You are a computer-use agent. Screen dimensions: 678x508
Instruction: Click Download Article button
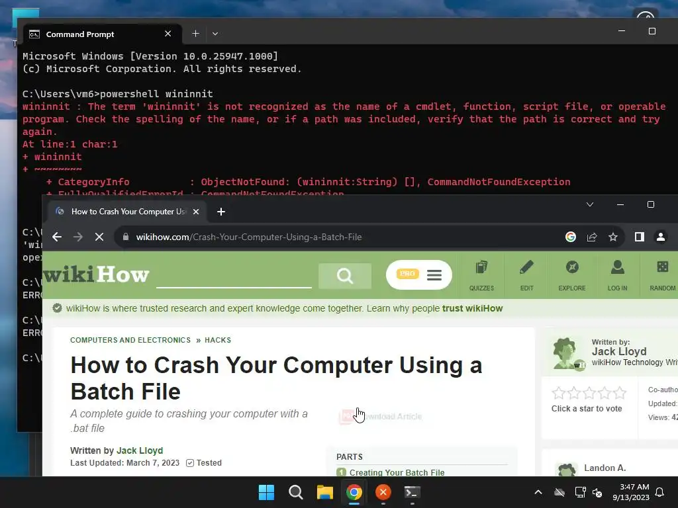coord(381,417)
